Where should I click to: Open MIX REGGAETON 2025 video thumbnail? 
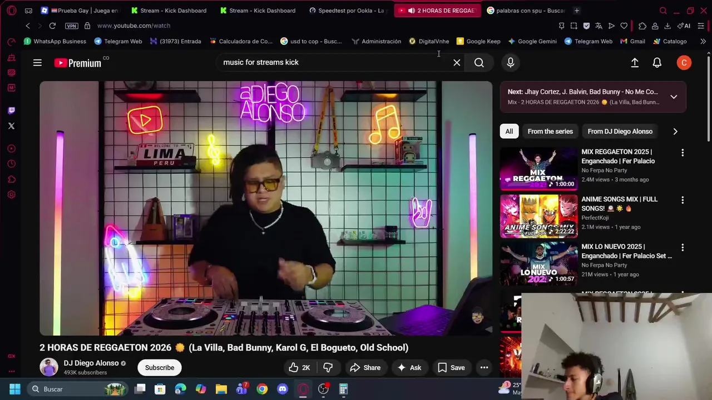(539, 168)
